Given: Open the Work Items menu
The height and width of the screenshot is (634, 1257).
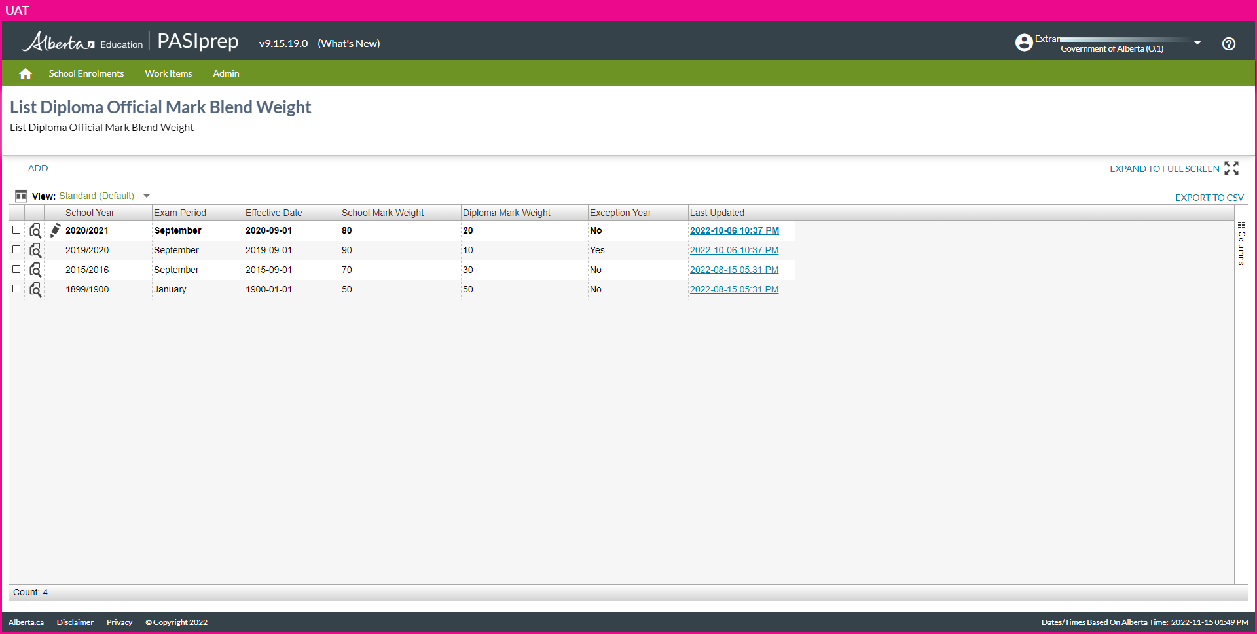Looking at the screenshot, I should pyautogui.click(x=168, y=74).
